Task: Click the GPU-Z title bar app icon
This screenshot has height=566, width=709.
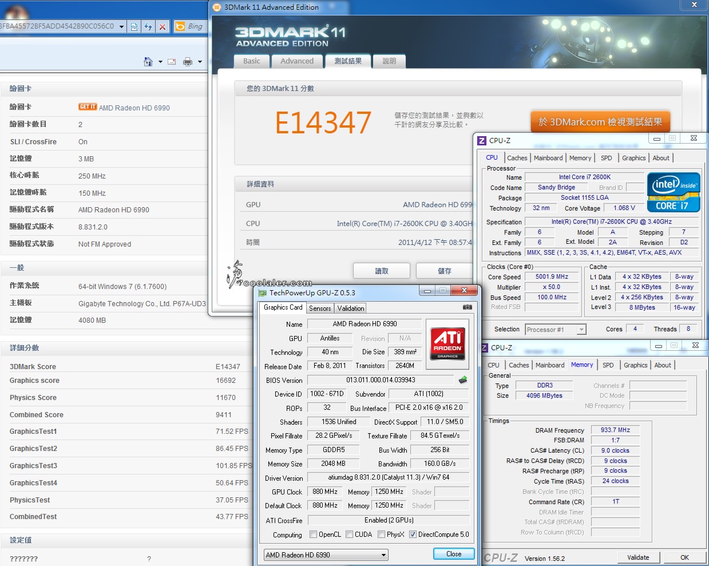Action: coord(263,292)
